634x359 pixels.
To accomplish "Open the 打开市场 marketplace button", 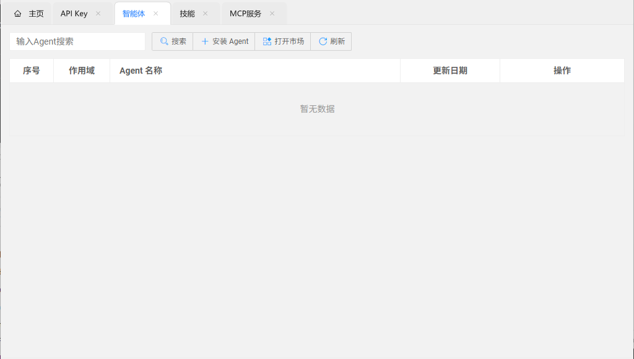I will 283,41.
